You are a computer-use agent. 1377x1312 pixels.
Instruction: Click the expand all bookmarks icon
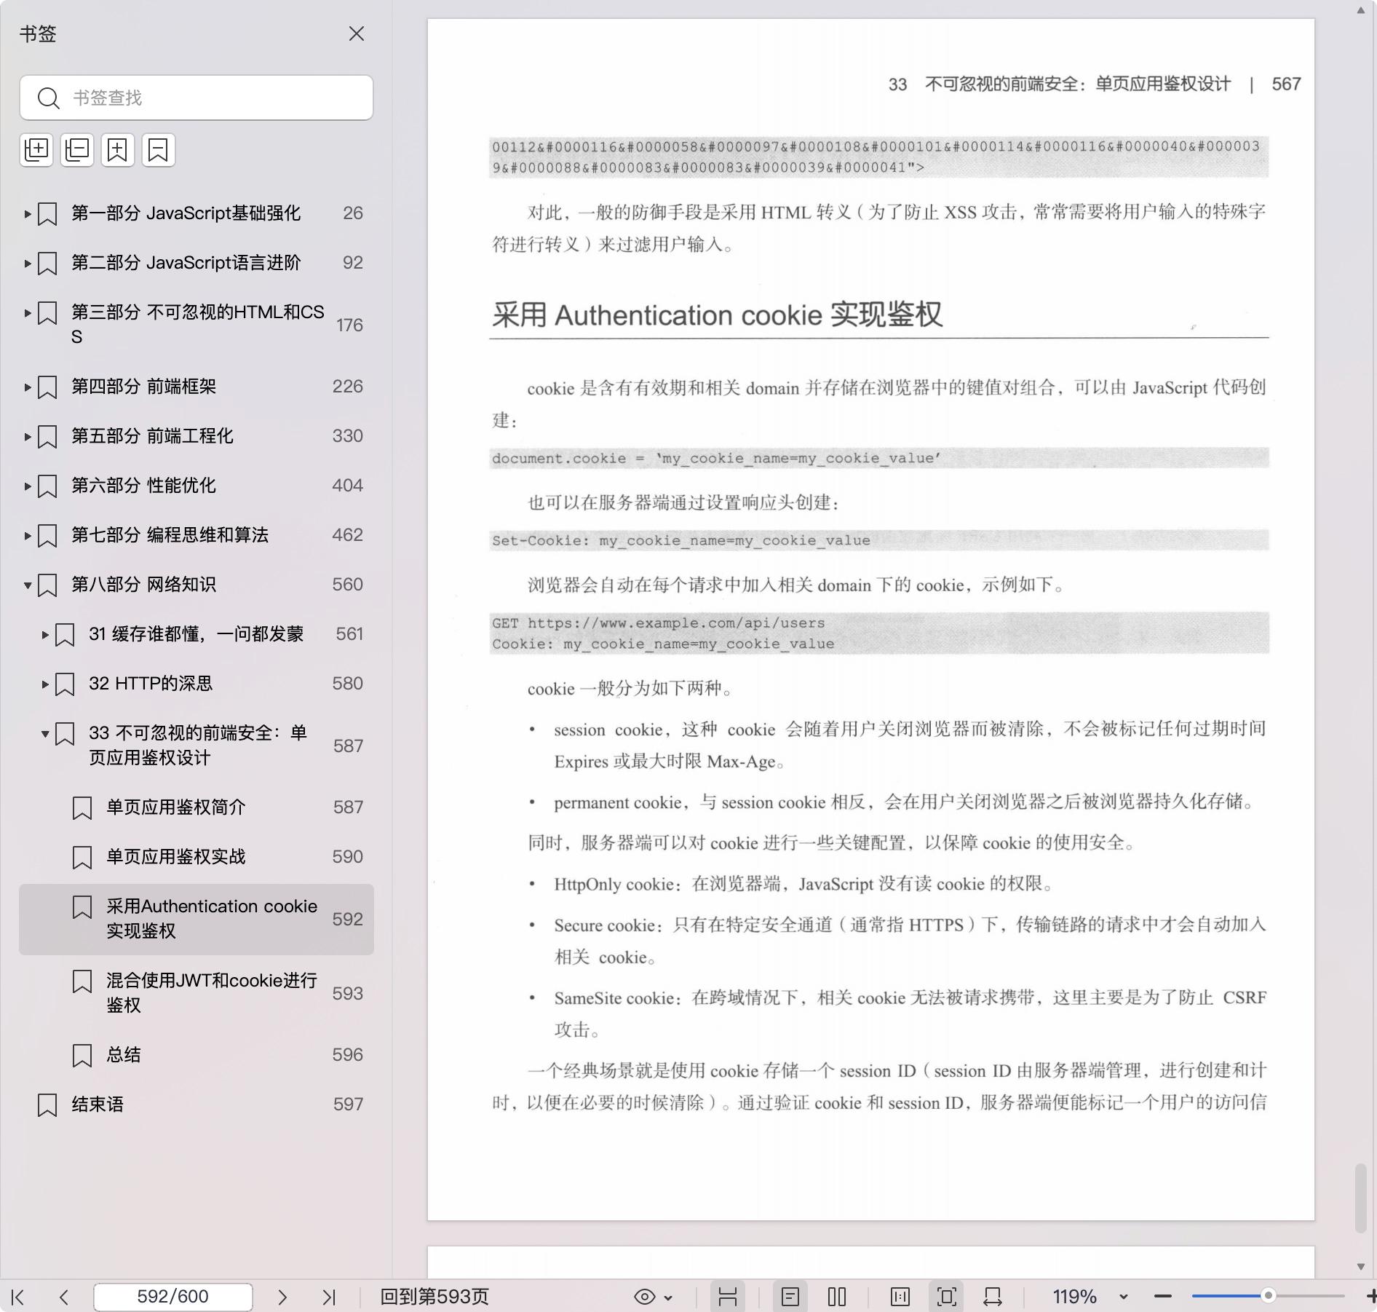tap(36, 150)
